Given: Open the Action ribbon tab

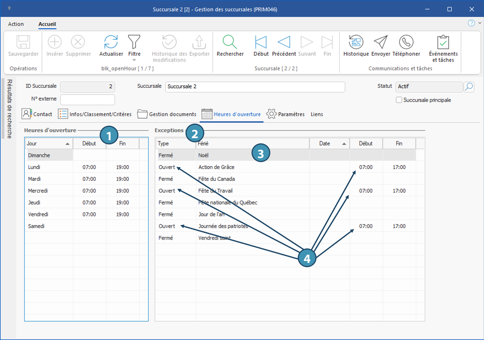Looking at the screenshot, I should [x=16, y=24].
